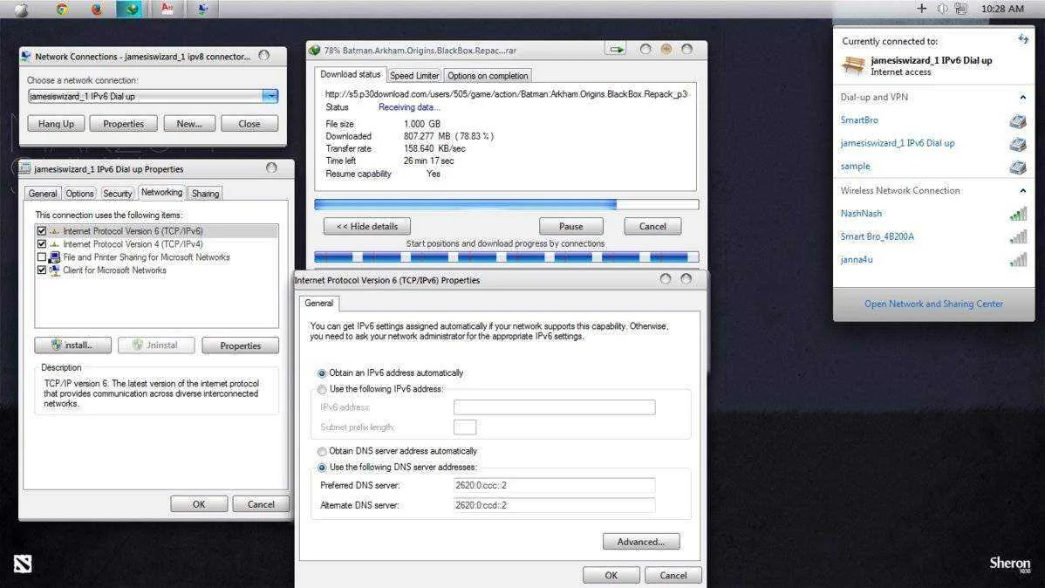Switch to the Options tab in Dial up Properties

[x=79, y=194]
